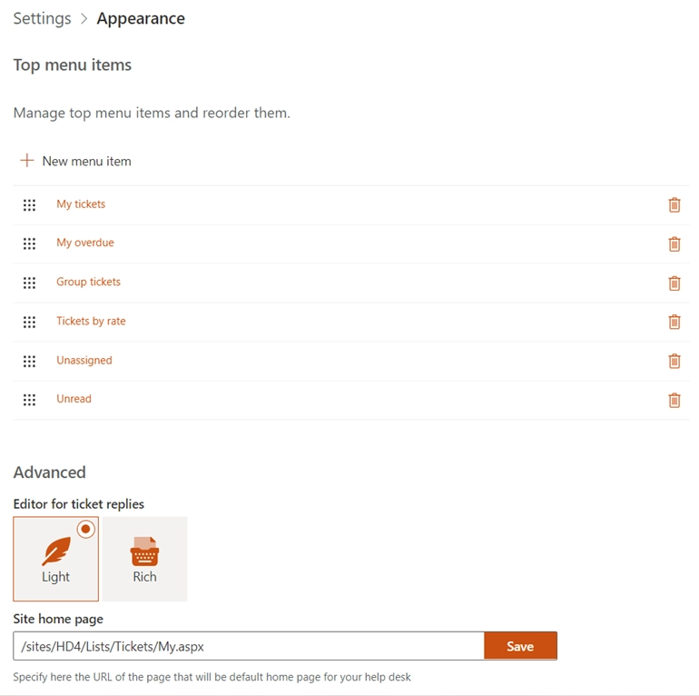Click the drag handle beside Unassigned
This screenshot has height=696, width=699.
29,361
